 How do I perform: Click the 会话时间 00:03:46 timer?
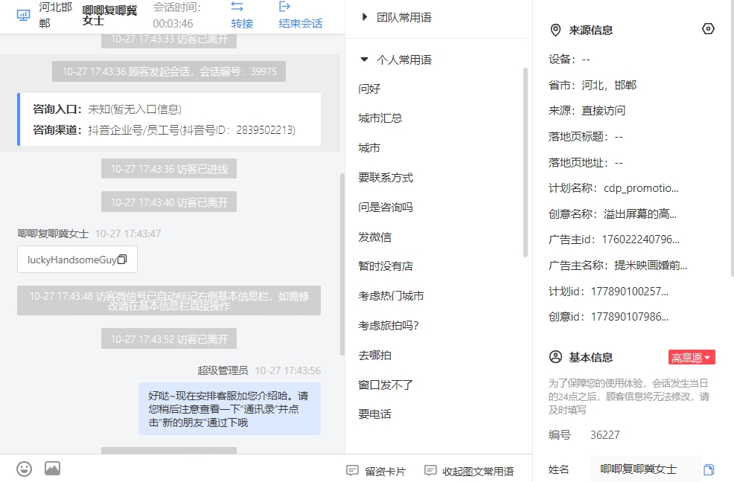click(x=177, y=16)
